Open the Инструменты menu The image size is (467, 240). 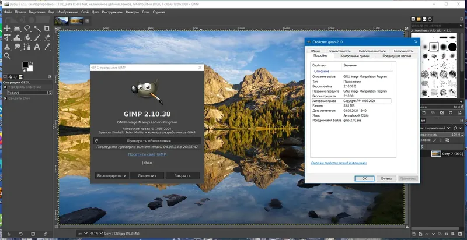[111, 12]
